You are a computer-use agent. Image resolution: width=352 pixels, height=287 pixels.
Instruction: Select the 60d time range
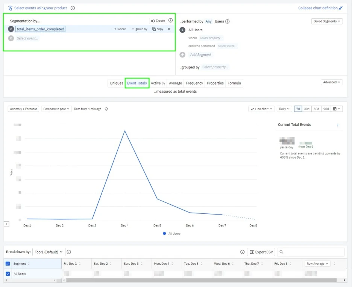click(x=316, y=109)
